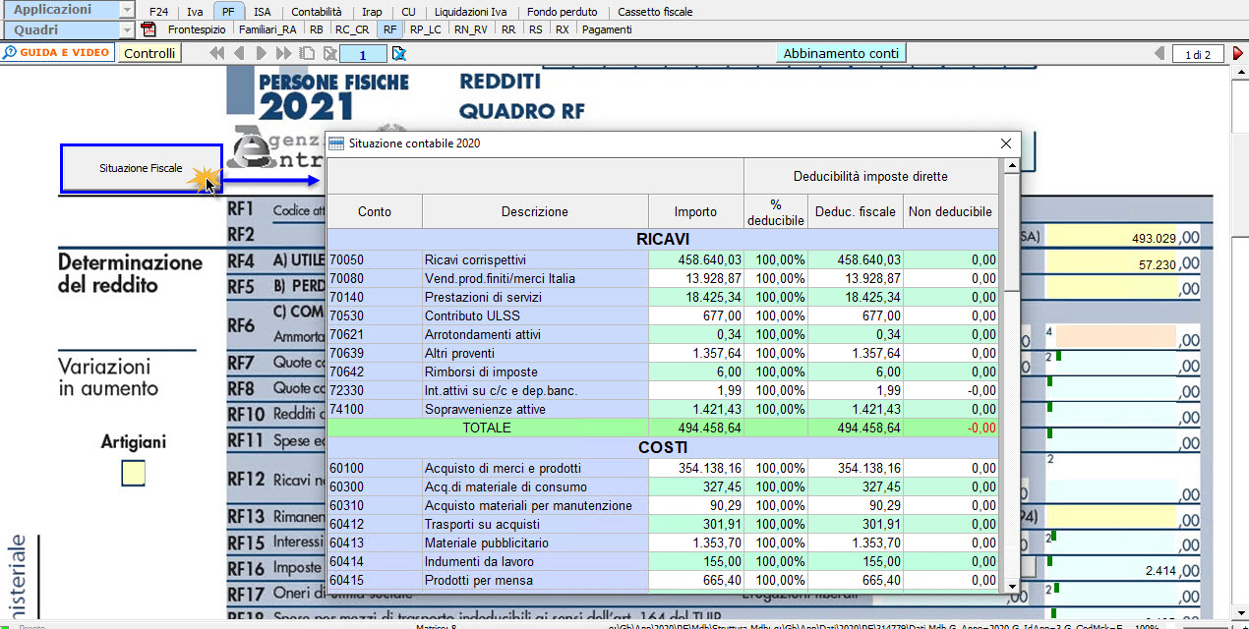The height and width of the screenshot is (629, 1249).
Task: Click the duplicate module page icon
Action: pos(306,53)
